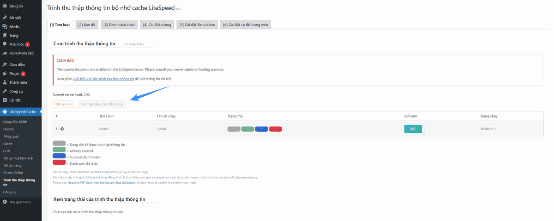
Task: Click the Cài đặt settings icon
Action: coord(5,100)
